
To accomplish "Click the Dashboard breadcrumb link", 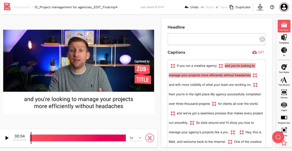I will pyautogui.click(x=21, y=7).
